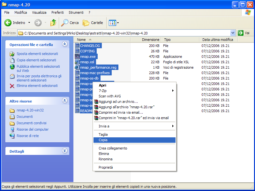Open the Views button dropdown arrow

[118, 23]
